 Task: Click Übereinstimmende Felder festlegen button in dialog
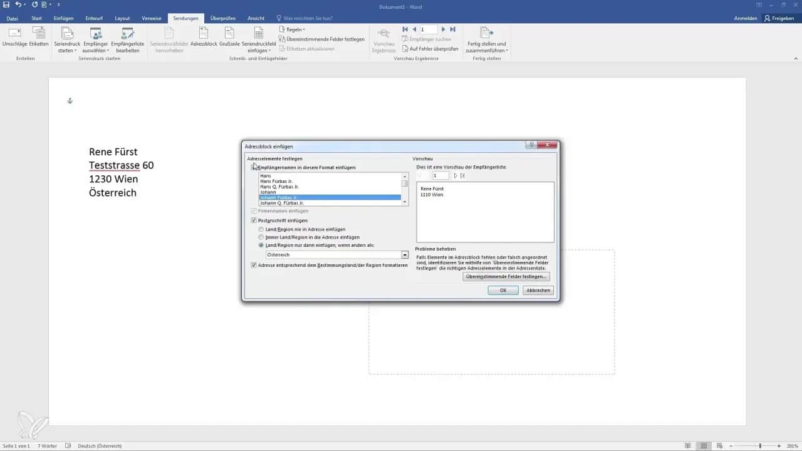[x=506, y=276]
